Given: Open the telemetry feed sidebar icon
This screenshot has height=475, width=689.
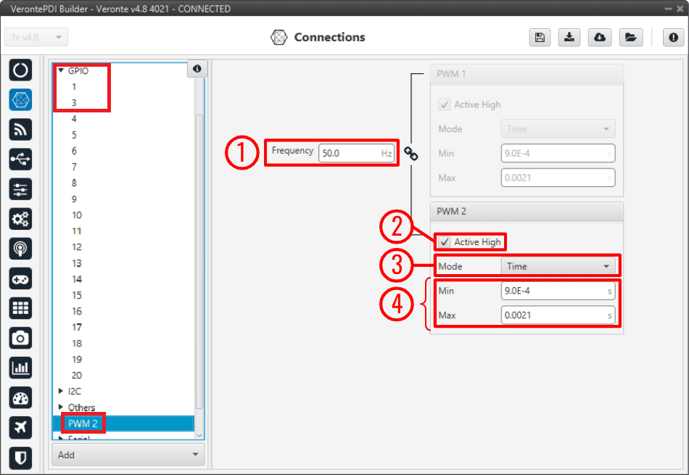Looking at the screenshot, I should (20, 130).
